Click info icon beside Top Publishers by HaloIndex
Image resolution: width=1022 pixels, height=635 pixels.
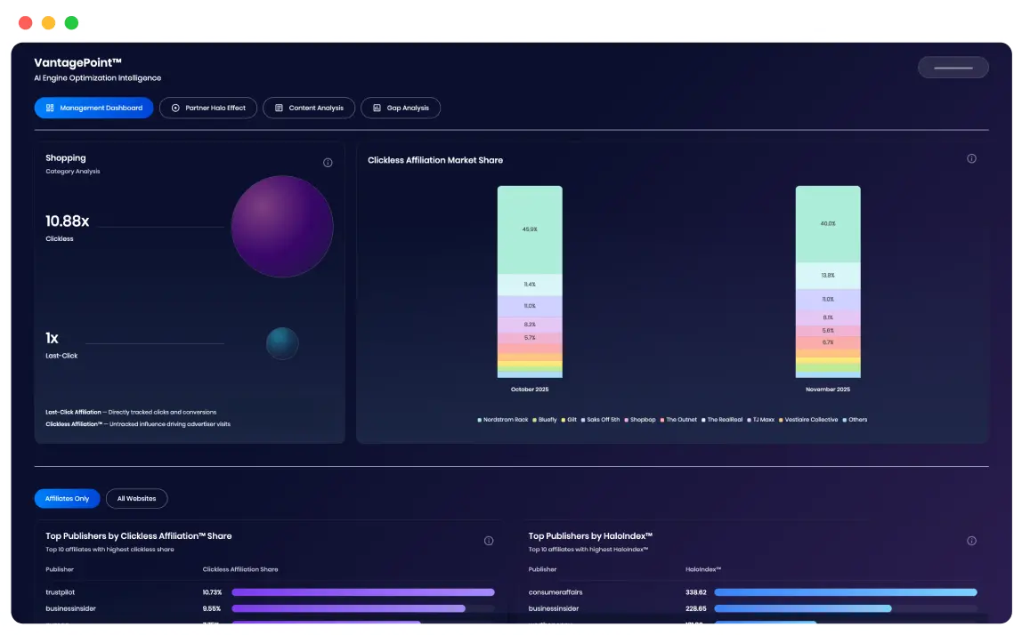coord(971,541)
